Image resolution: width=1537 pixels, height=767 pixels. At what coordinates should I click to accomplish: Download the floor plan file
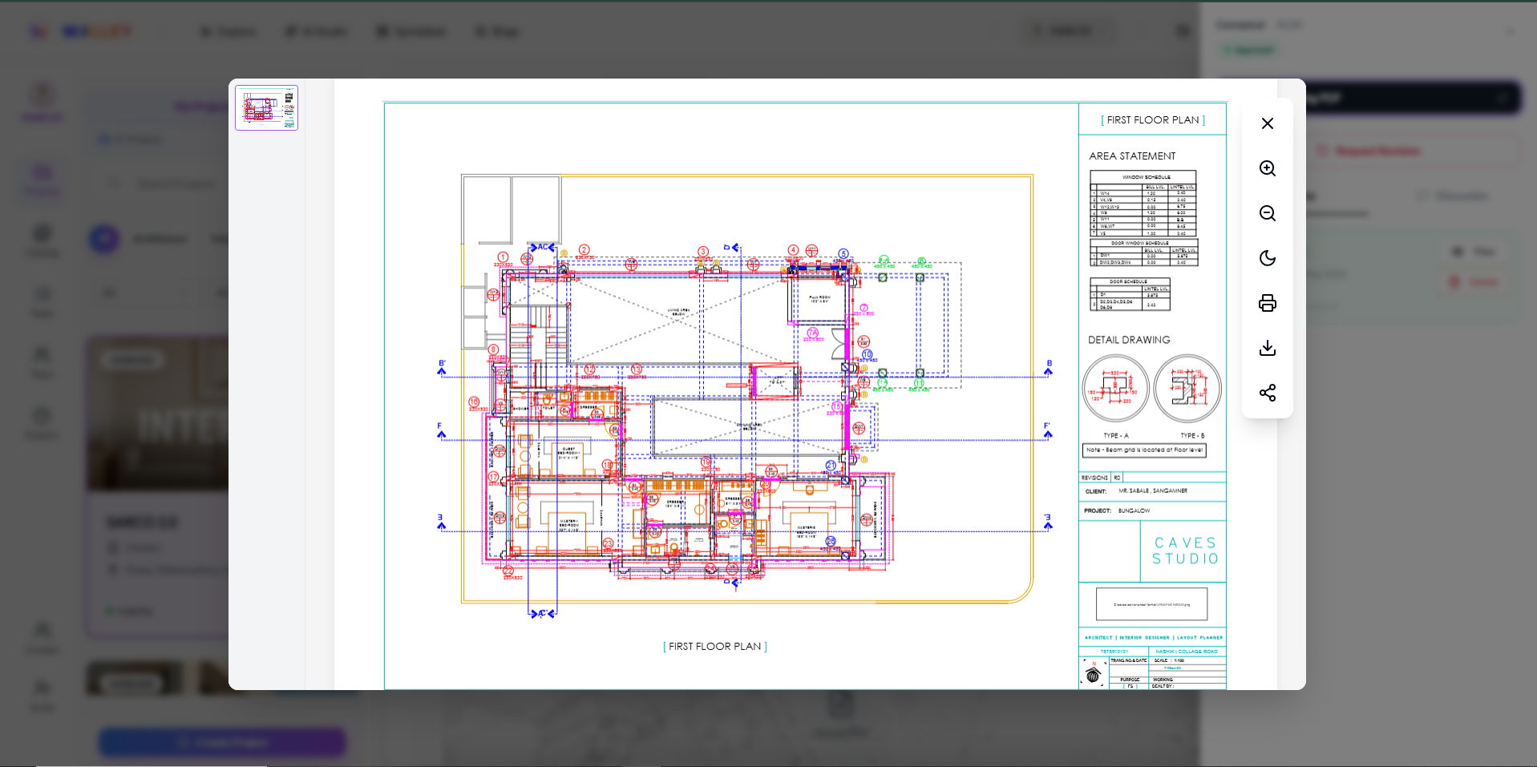(x=1267, y=348)
